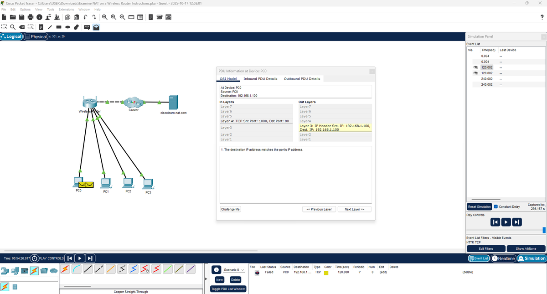Switch to Simulation mode
This screenshot has width=547, height=294.
pyautogui.click(x=532, y=258)
